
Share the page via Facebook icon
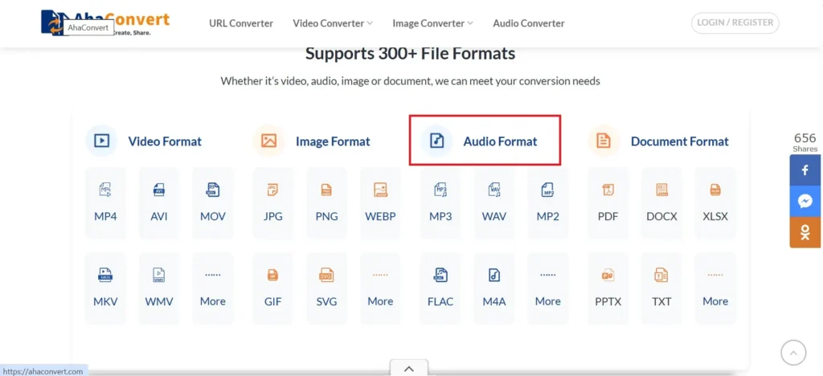pos(805,170)
